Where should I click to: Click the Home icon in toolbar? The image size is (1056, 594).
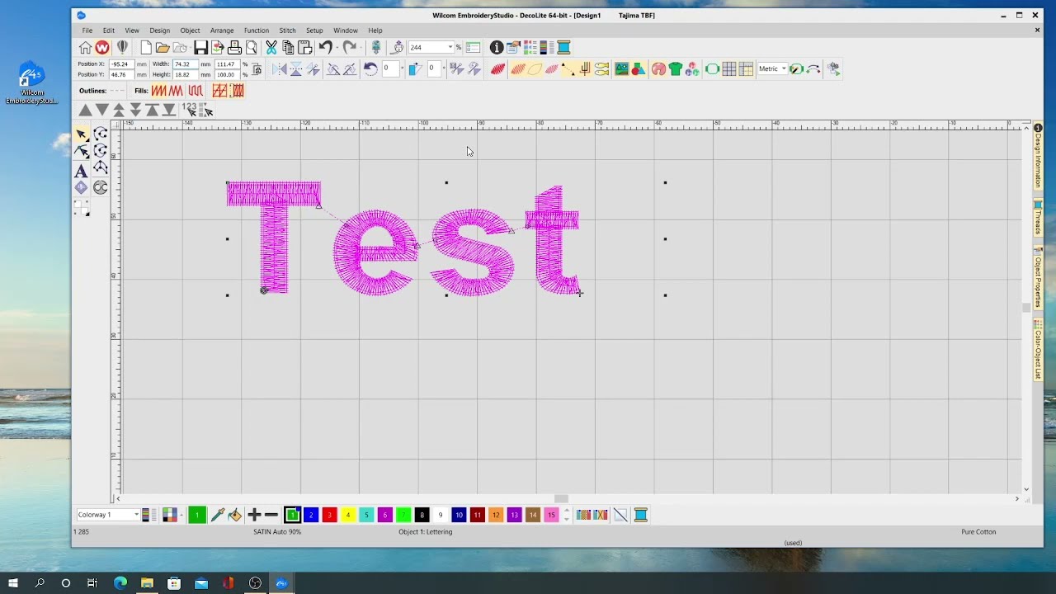coord(86,48)
